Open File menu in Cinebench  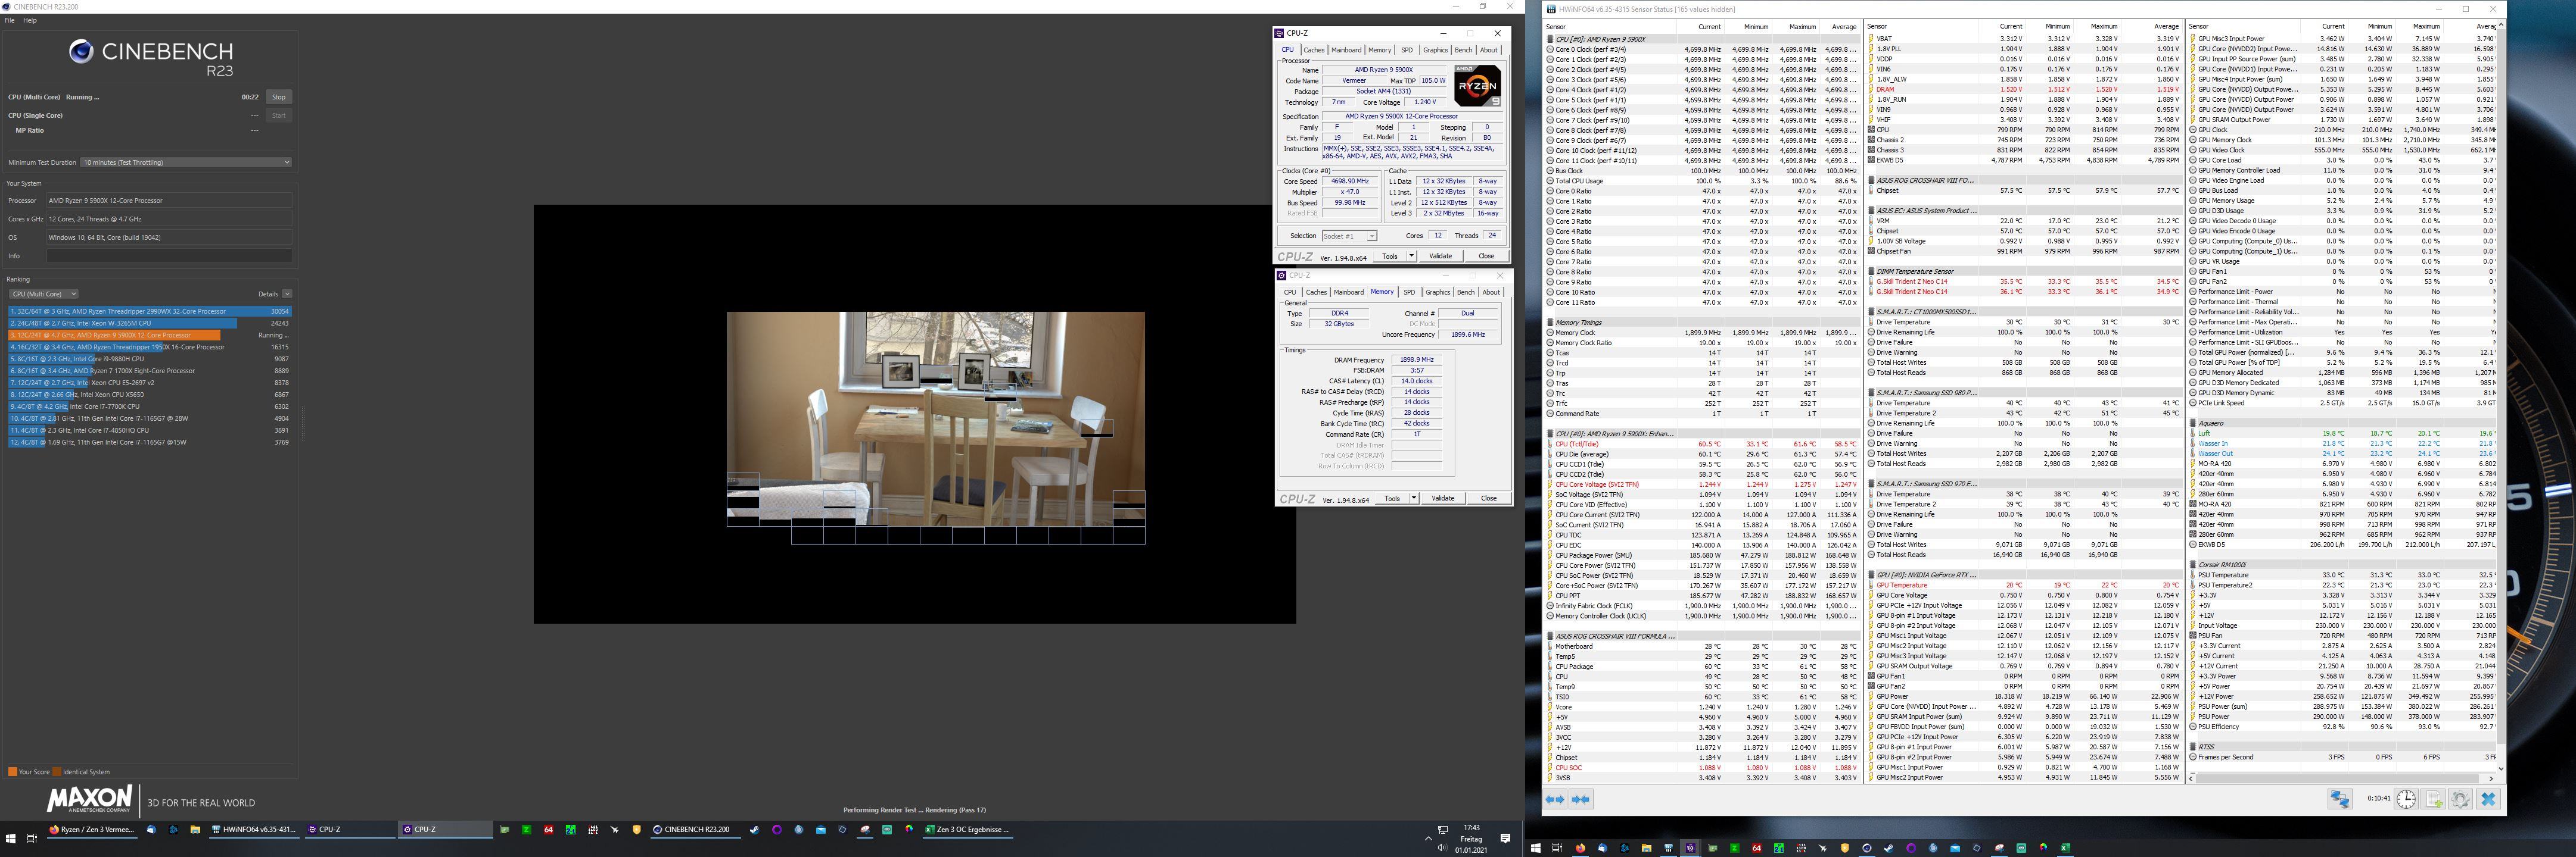[10, 20]
